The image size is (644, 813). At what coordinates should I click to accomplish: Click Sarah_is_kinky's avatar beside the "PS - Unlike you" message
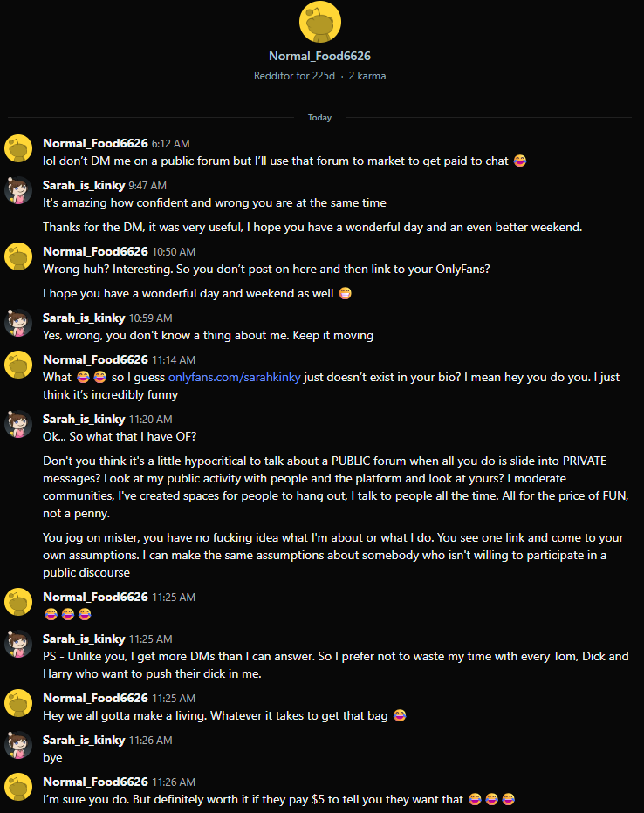coord(19,644)
